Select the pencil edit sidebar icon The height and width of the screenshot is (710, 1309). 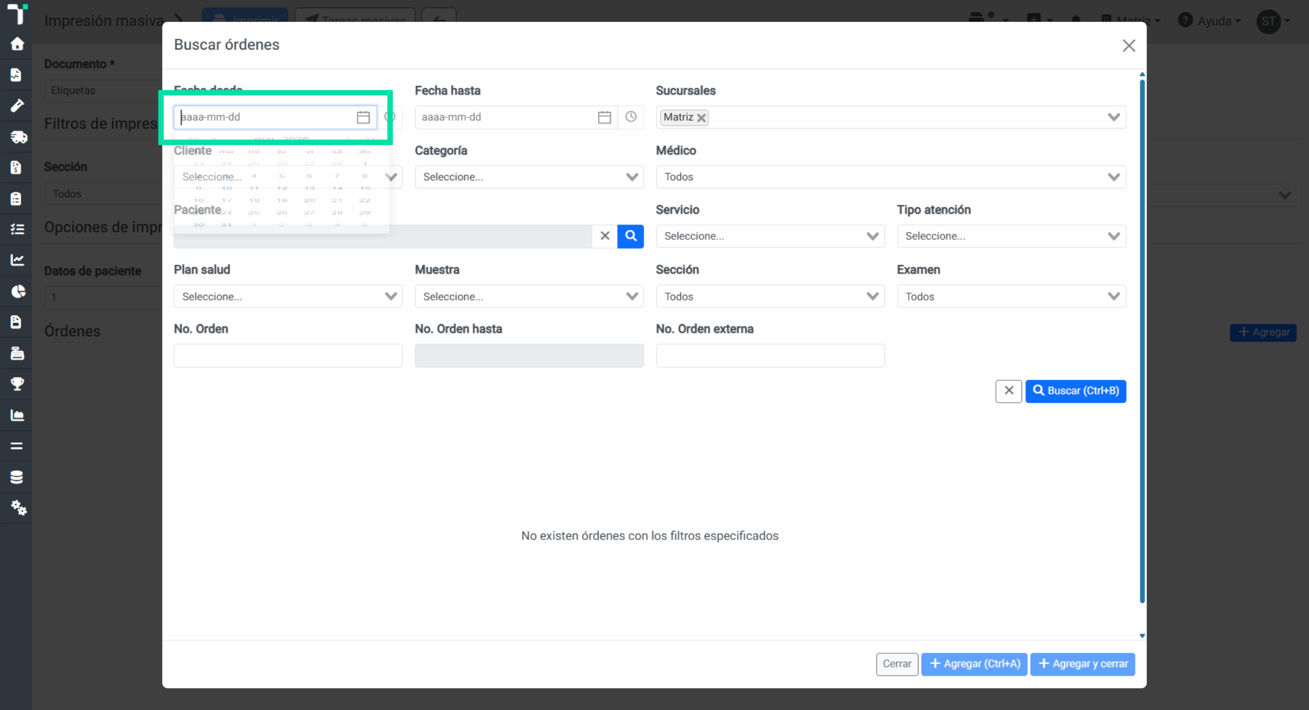pyautogui.click(x=17, y=105)
